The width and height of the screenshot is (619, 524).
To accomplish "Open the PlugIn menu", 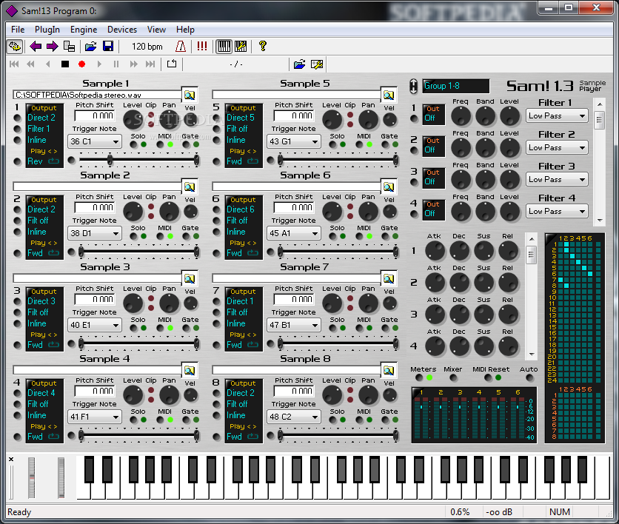I will (x=47, y=30).
